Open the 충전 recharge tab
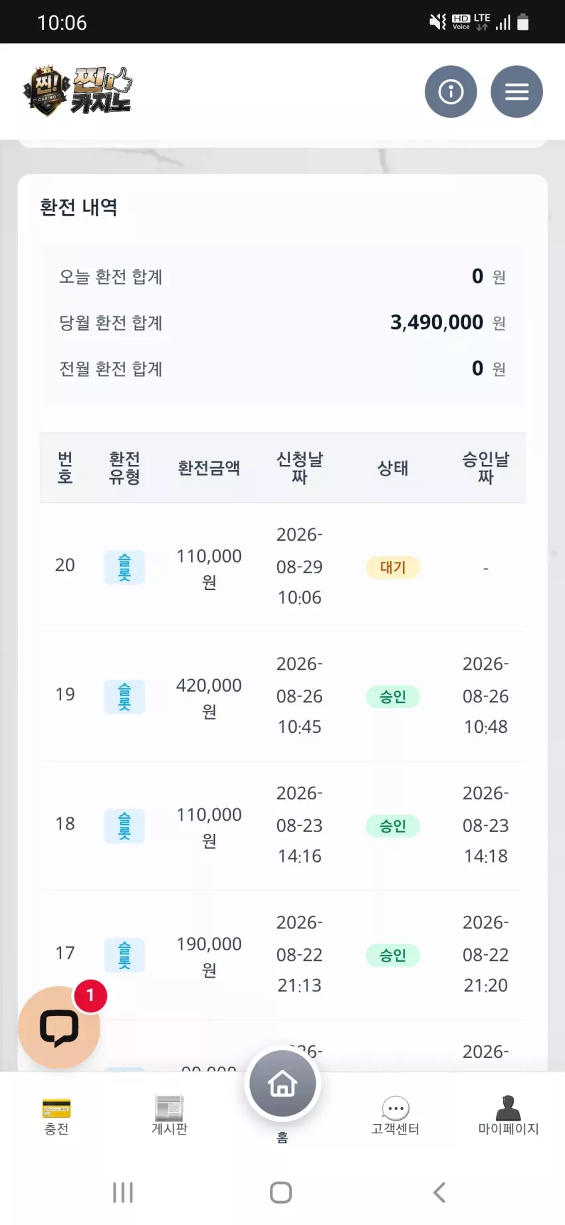This screenshot has height=1225, width=565. click(56, 1117)
